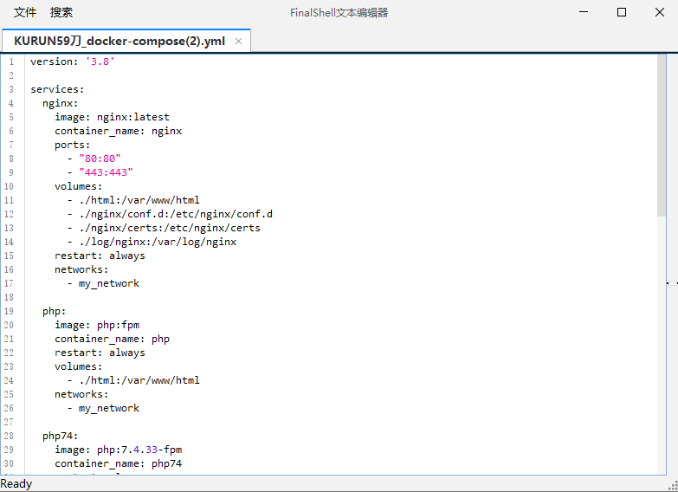Viewport: 678px width, 492px height.
Task: Minimize the FinalShell editor window
Action: pyautogui.click(x=583, y=12)
